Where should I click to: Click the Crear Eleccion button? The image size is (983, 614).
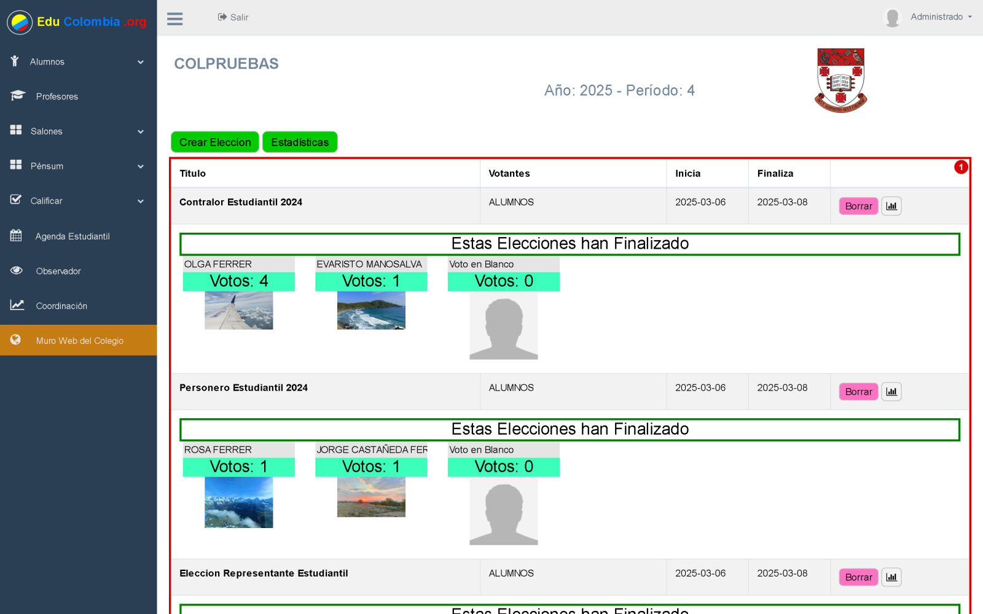[215, 142]
